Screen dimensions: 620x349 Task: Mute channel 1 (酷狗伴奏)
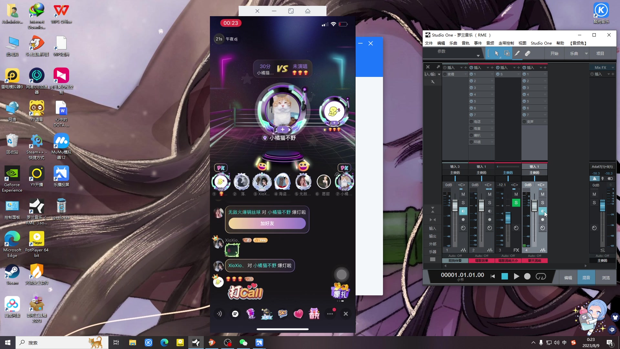(x=463, y=194)
